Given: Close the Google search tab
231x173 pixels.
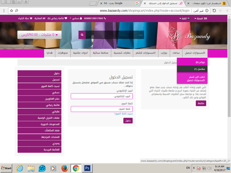Looking at the screenshot, I should [101, 3].
